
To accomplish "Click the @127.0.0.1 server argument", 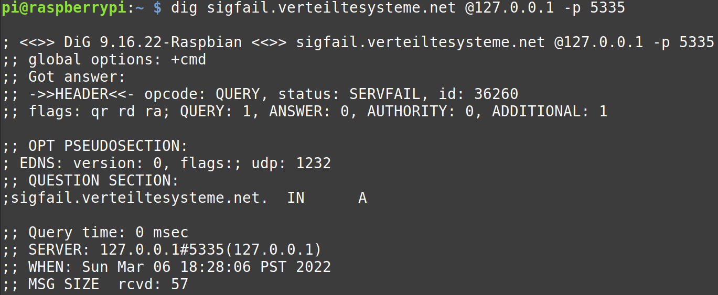I will click(510, 8).
